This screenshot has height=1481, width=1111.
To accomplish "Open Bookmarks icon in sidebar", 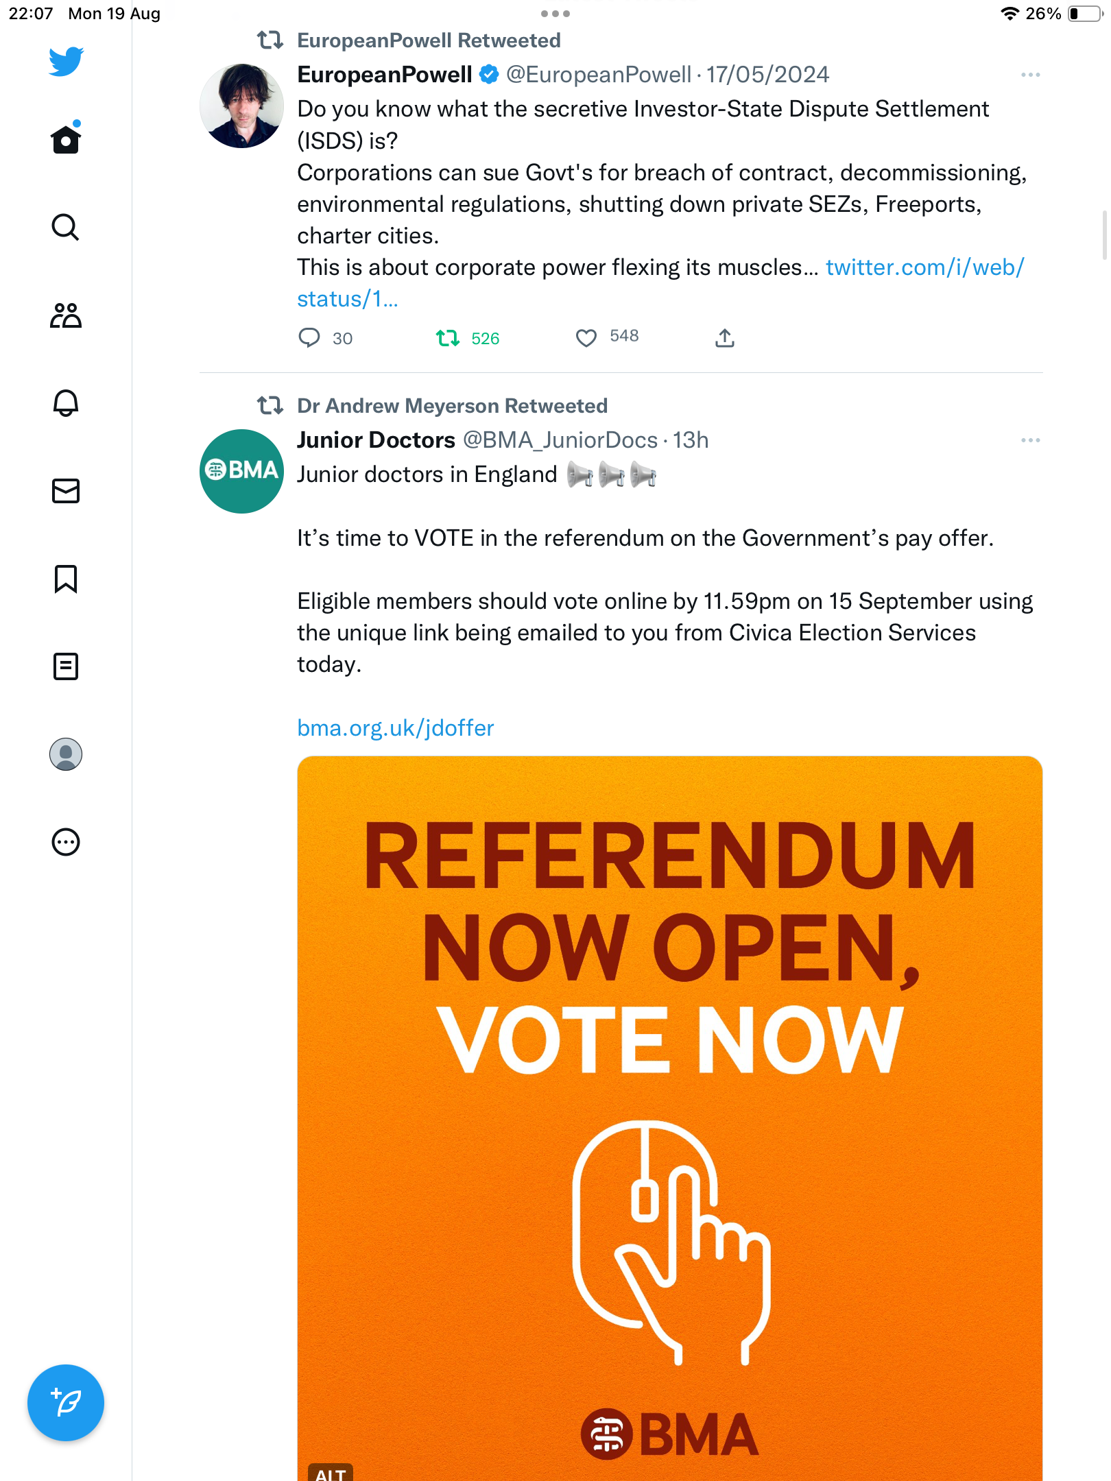I will [x=66, y=579].
